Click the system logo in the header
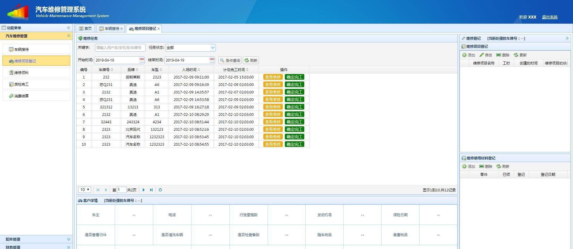This screenshot has height=249, width=573. 18,12
